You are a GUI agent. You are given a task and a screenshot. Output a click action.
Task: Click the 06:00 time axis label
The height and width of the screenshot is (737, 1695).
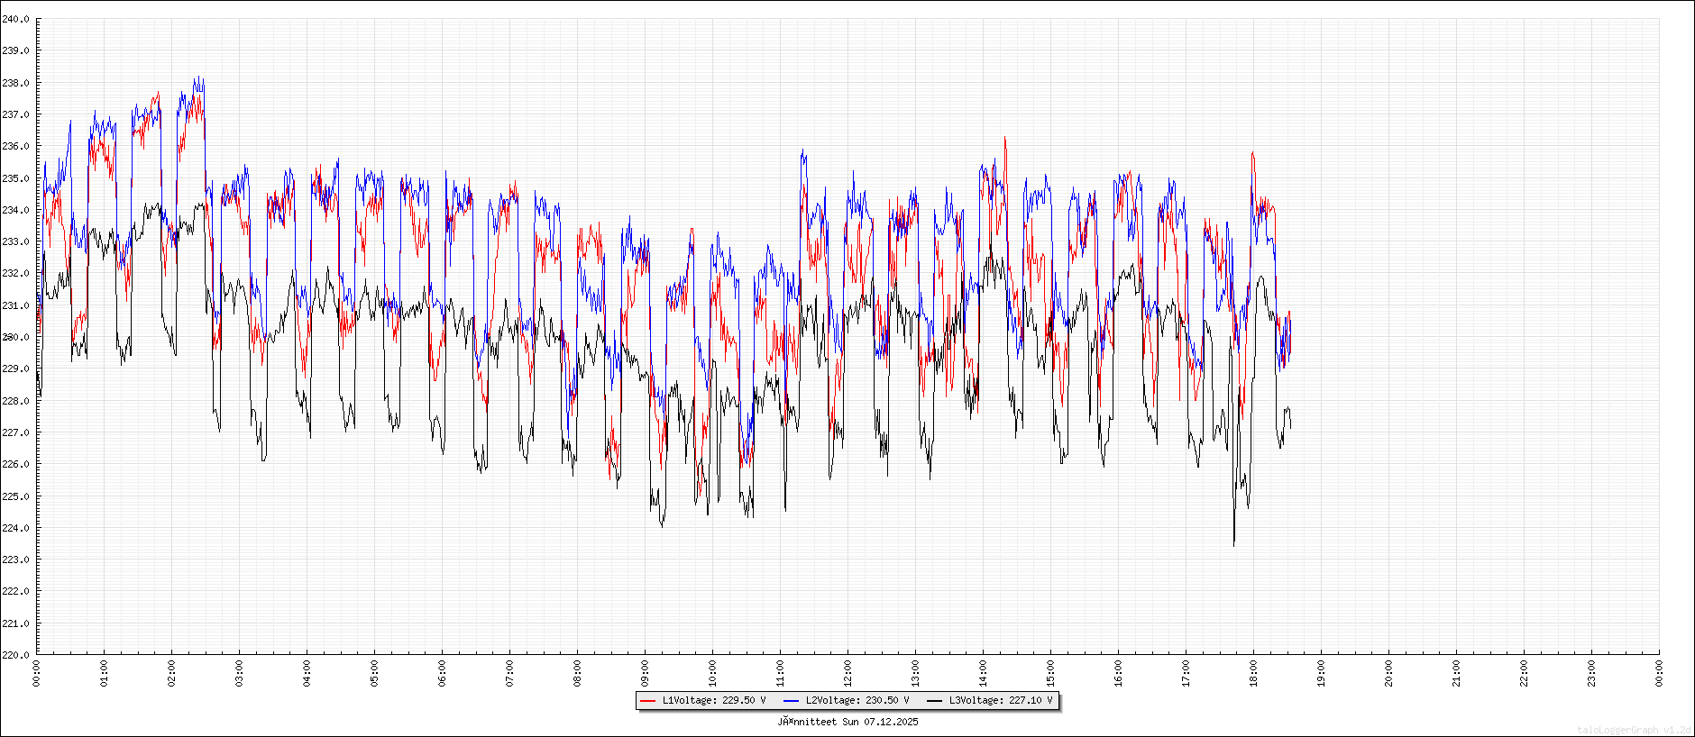tap(442, 673)
